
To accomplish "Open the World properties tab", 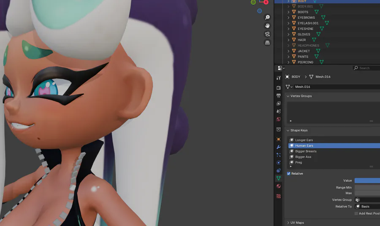I will coord(279,119).
